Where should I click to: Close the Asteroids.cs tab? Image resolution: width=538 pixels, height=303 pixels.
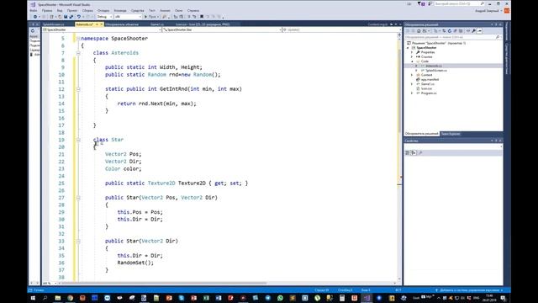(102, 24)
